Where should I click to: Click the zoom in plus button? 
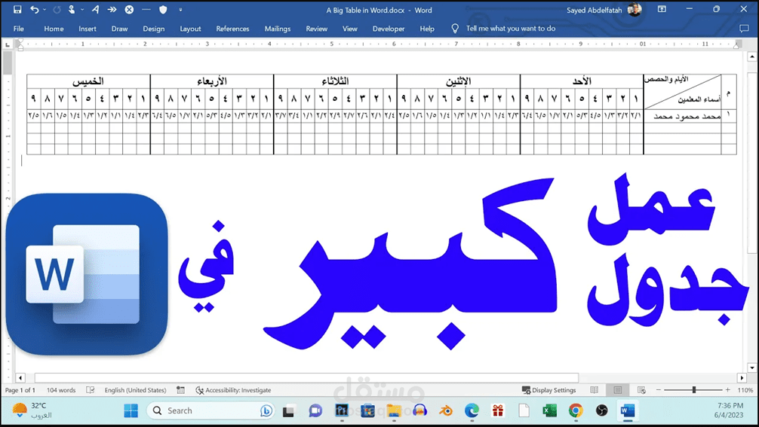pos(727,390)
